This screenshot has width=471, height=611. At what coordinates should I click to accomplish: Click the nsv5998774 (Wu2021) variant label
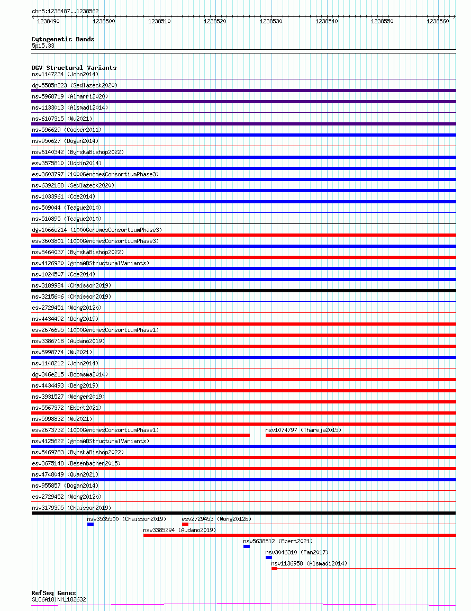coord(62,352)
